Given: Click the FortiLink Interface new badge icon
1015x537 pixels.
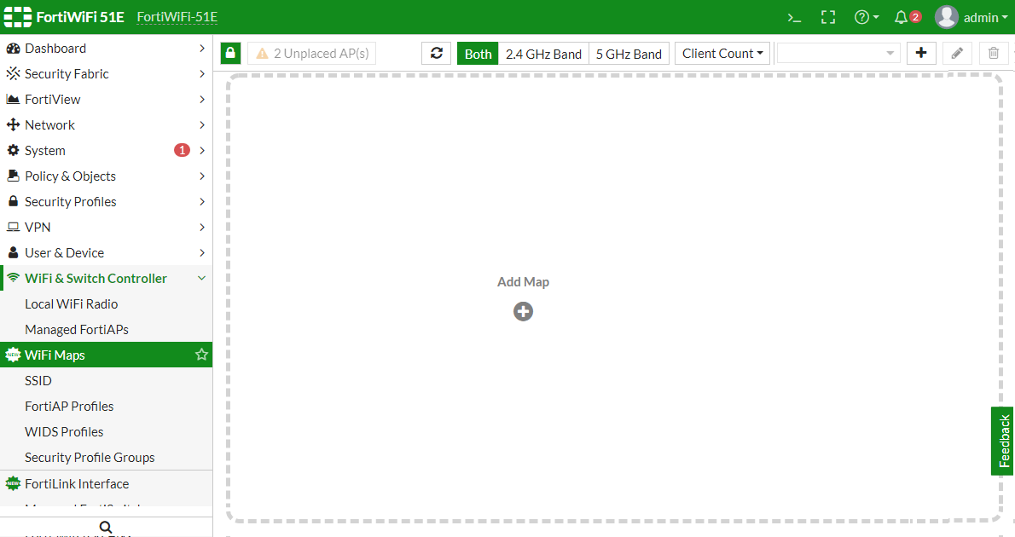Looking at the screenshot, I should point(13,483).
